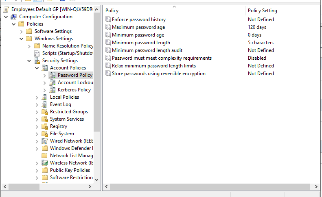
Task: Expand the Local Policies tree node
Action: (x=37, y=97)
